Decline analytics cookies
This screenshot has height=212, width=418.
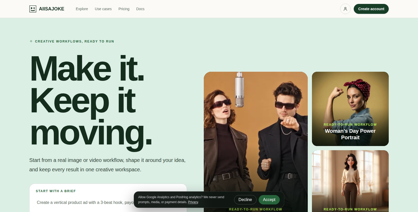[x=245, y=200]
